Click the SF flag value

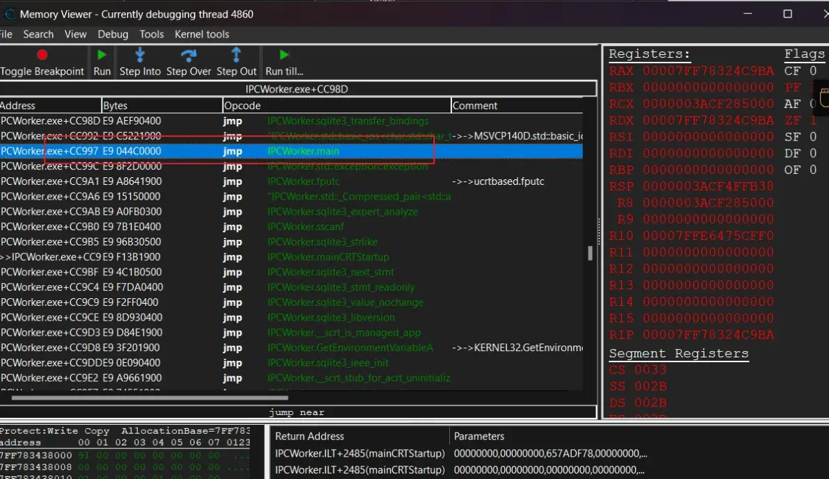pos(813,137)
